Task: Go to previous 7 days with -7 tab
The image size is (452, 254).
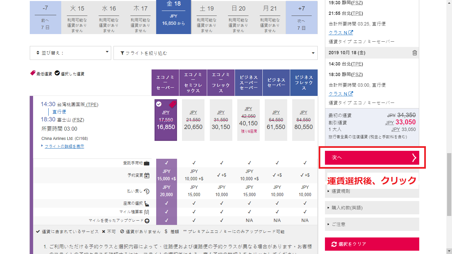Action: pos(45,17)
